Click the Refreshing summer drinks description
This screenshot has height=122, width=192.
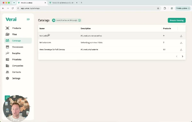[x=92, y=43]
